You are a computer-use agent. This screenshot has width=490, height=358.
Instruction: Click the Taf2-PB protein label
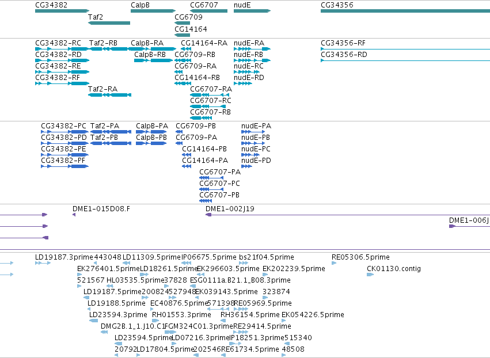104,138
